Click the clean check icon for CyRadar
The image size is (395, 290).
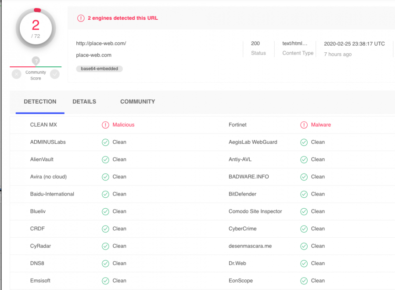coord(105,246)
